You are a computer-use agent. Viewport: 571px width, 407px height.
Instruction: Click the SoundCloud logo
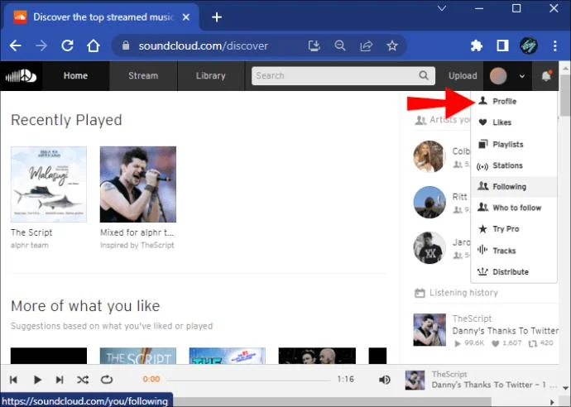click(x=21, y=76)
